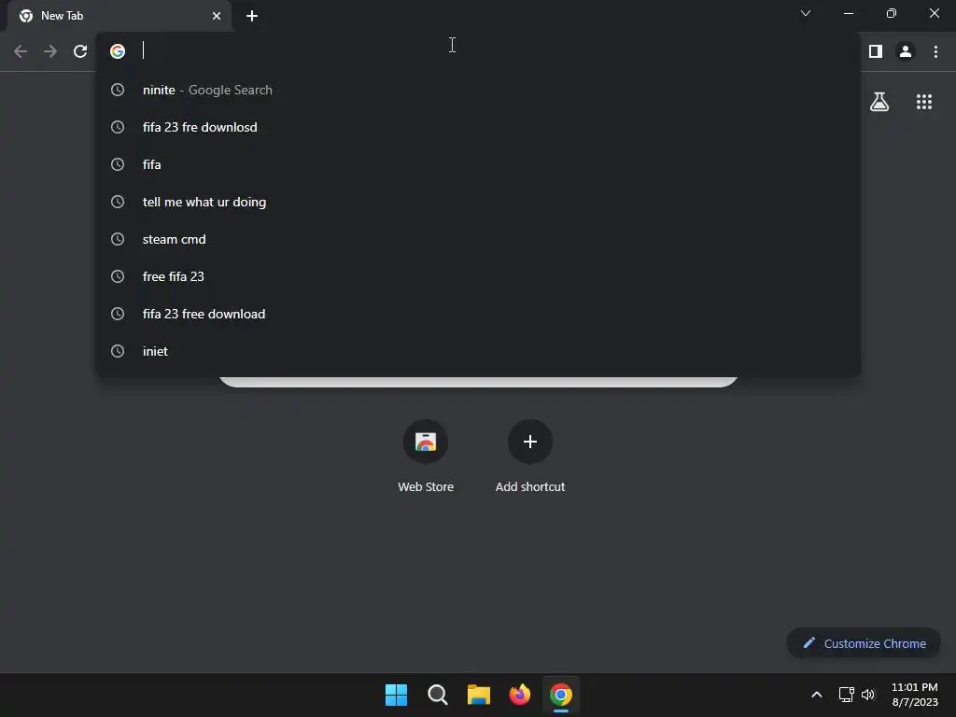The height and width of the screenshot is (717, 956).
Task: Open the profile avatar menu
Action: (x=906, y=51)
